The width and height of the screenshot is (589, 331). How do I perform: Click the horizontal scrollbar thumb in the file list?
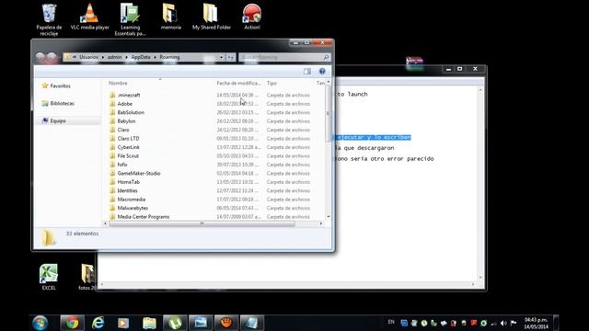202,223
